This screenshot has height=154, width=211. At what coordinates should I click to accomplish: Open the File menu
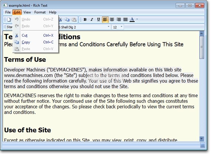pyautogui.click(x=8, y=12)
